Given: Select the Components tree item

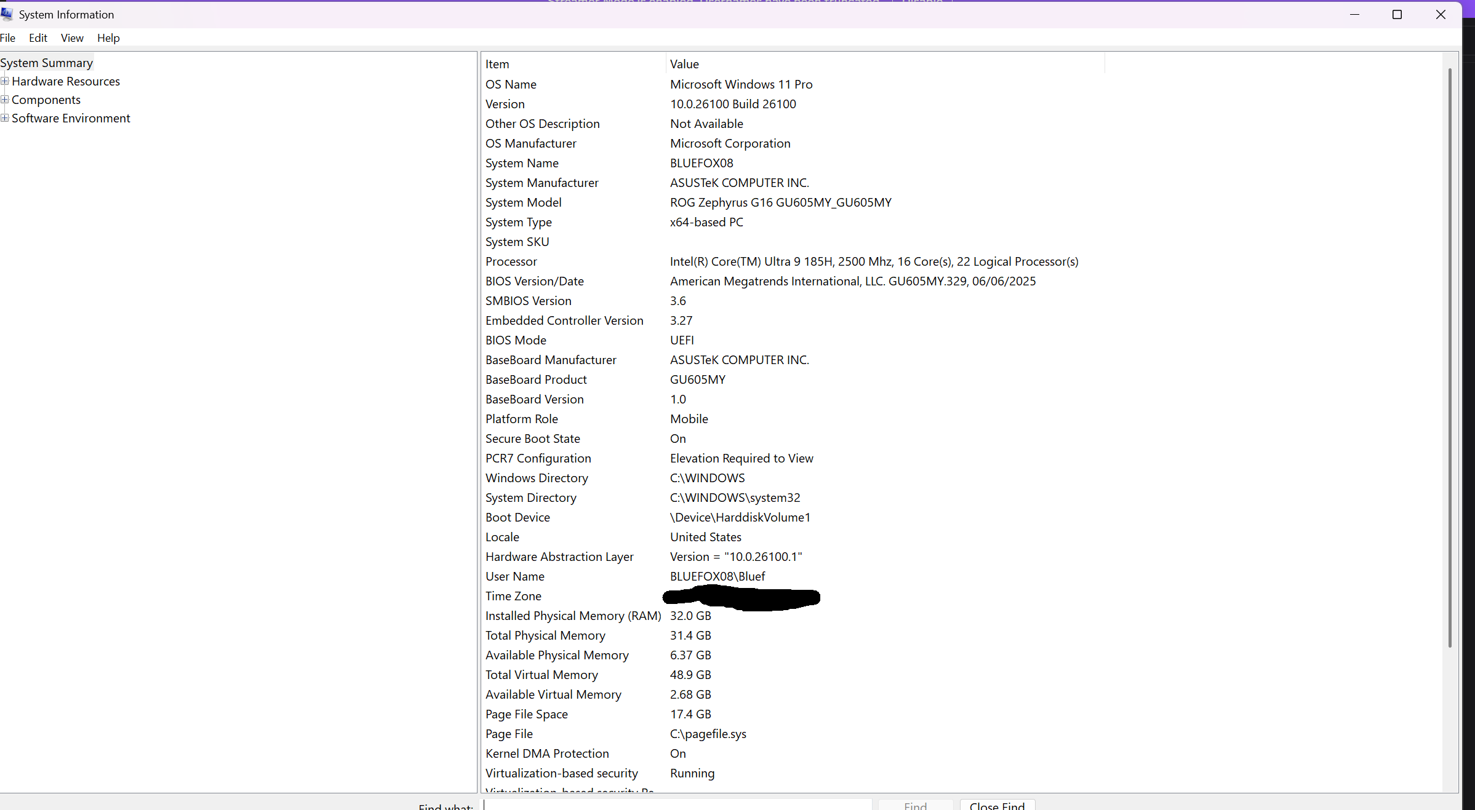Looking at the screenshot, I should pyautogui.click(x=46, y=100).
